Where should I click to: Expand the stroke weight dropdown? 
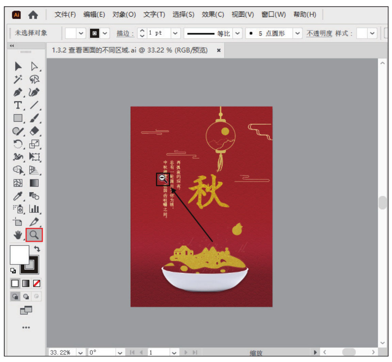point(175,33)
